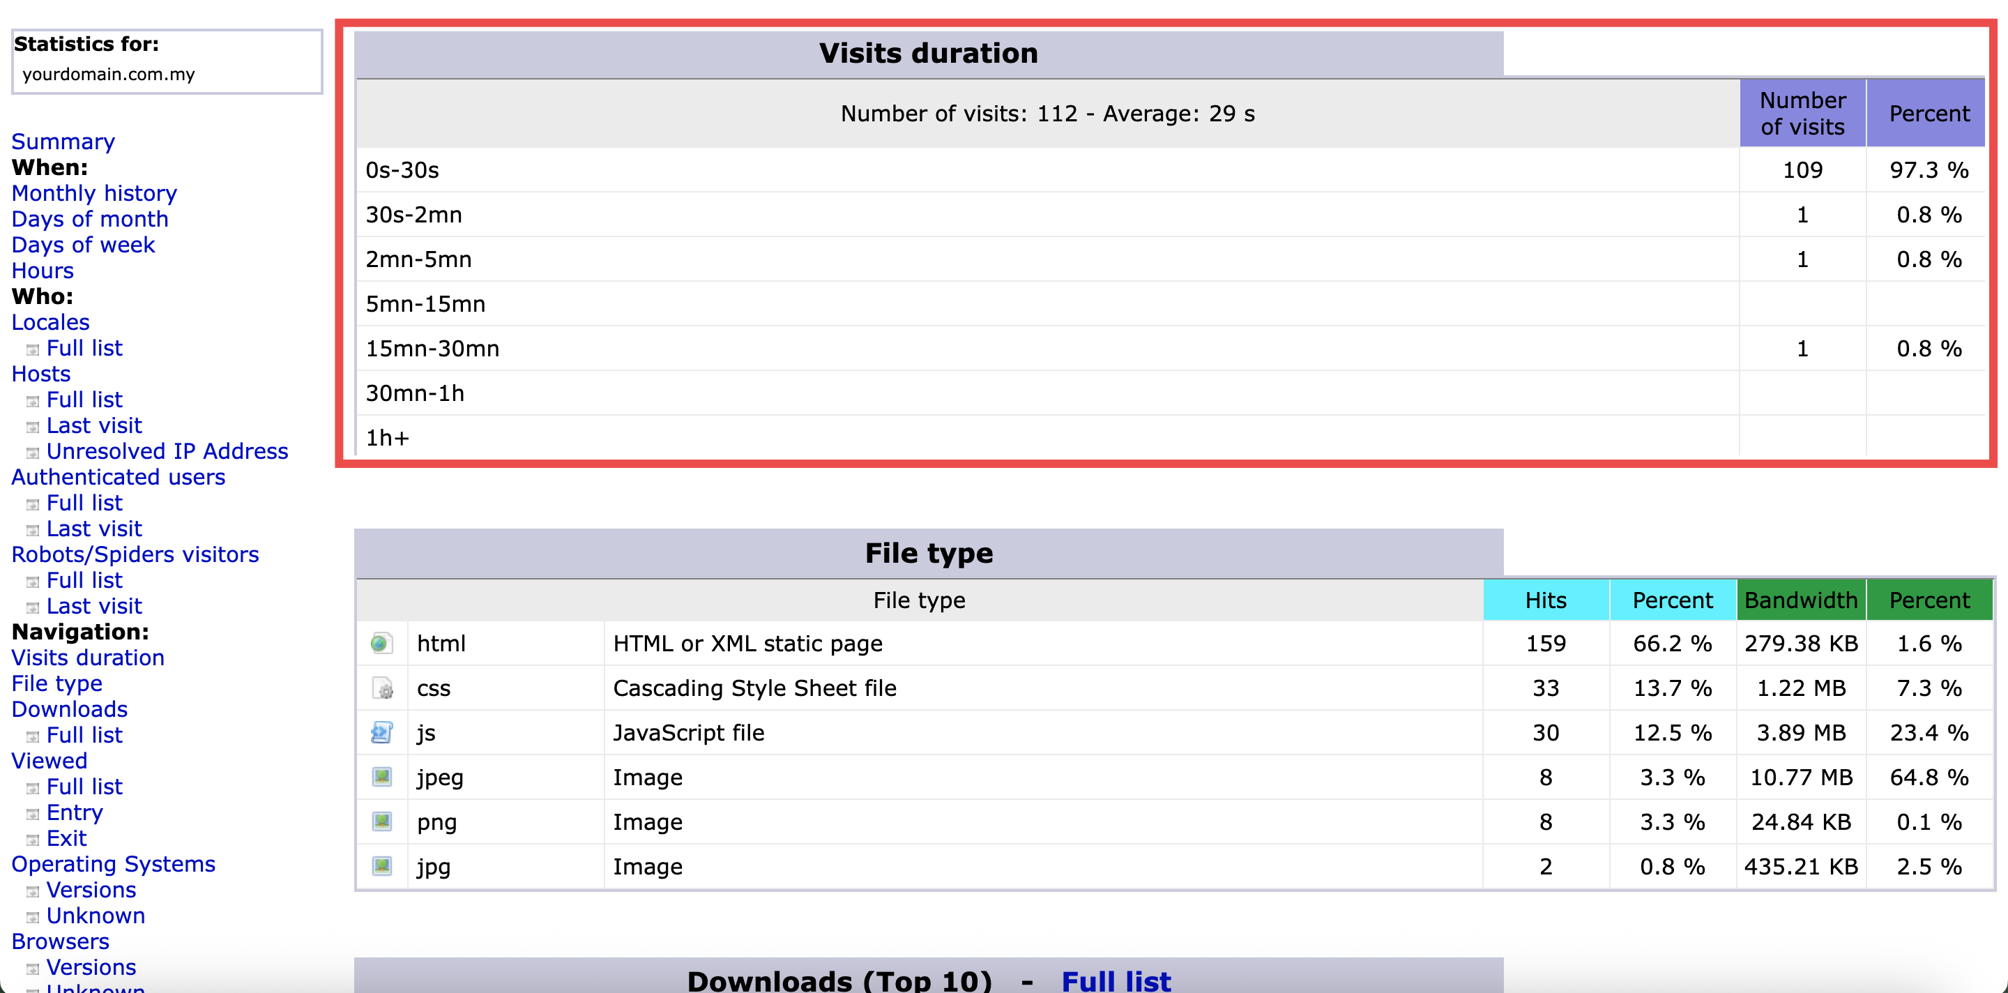
Task: Navigate to Visits duration section
Action: point(87,658)
